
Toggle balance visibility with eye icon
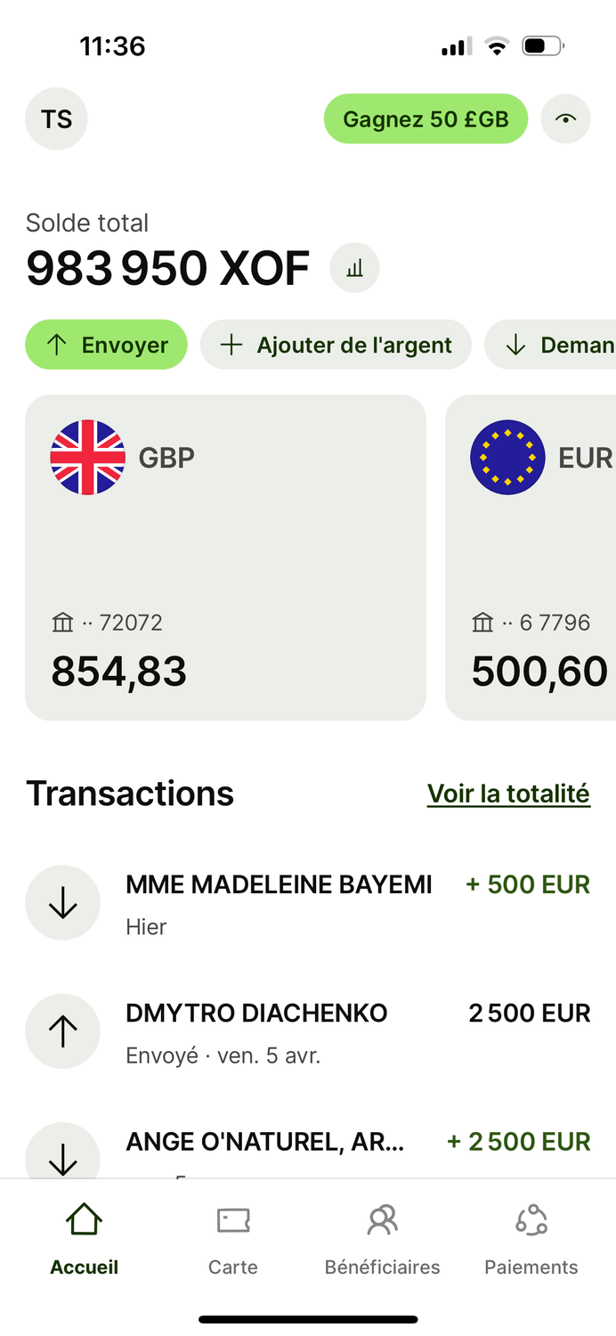click(565, 119)
